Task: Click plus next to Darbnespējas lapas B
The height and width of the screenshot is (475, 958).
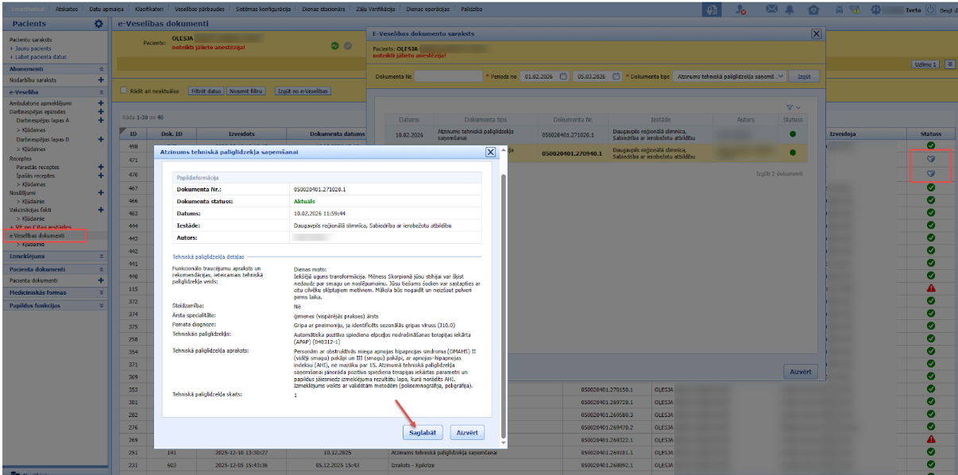Action: (x=101, y=140)
